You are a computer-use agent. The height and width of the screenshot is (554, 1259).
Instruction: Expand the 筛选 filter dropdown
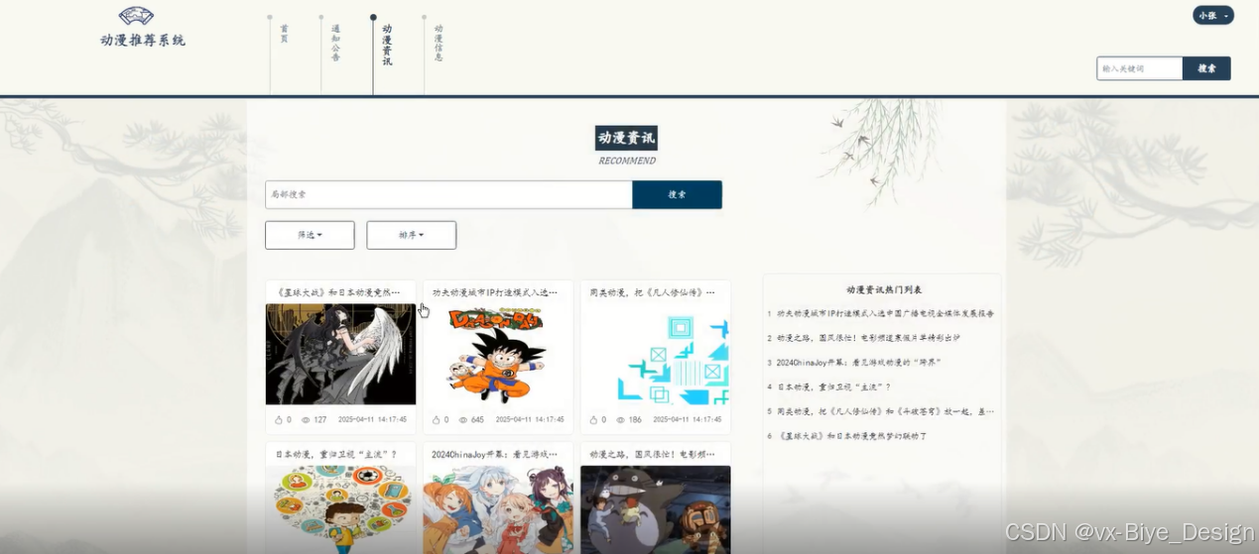click(x=310, y=235)
